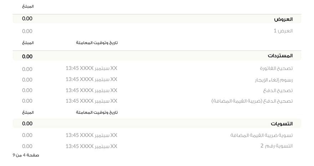Click the total amount in العروض header row

pos(27,19)
